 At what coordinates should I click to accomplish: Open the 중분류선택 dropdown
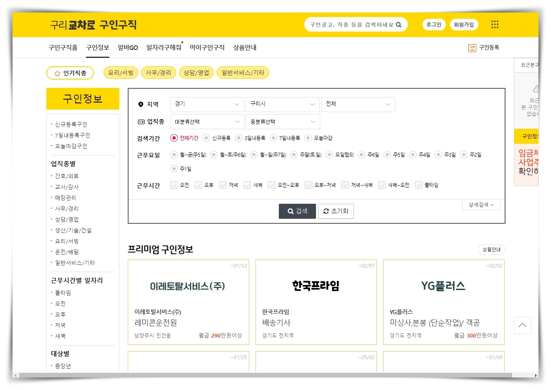point(283,122)
